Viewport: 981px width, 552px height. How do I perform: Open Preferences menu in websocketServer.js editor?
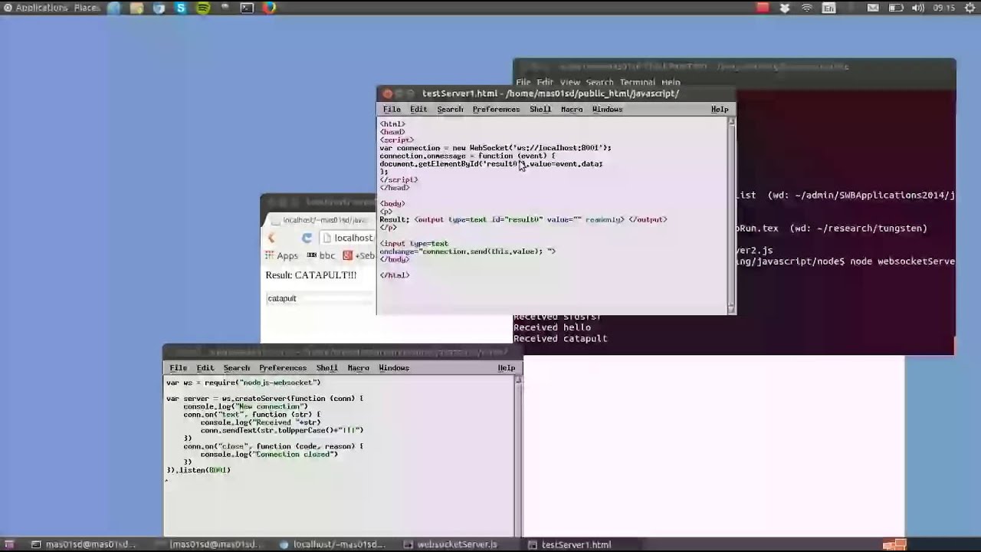(x=283, y=367)
